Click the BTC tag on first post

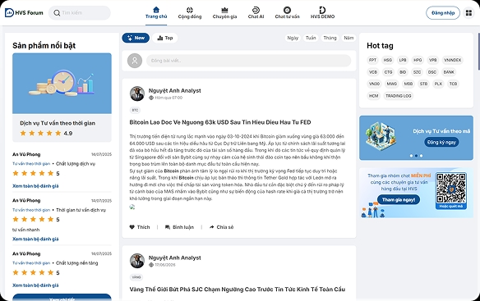[135, 110]
